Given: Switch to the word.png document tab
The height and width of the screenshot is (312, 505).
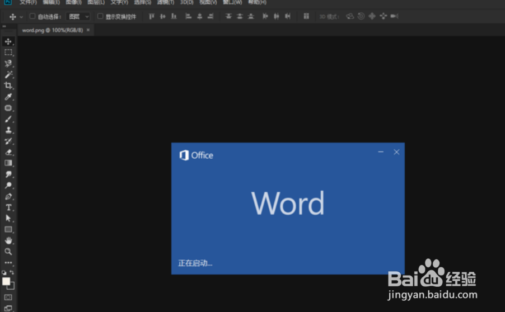Looking at the screenshot, I should (53, 30).
